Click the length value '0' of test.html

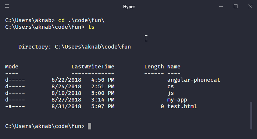click(x=162, y=106)
